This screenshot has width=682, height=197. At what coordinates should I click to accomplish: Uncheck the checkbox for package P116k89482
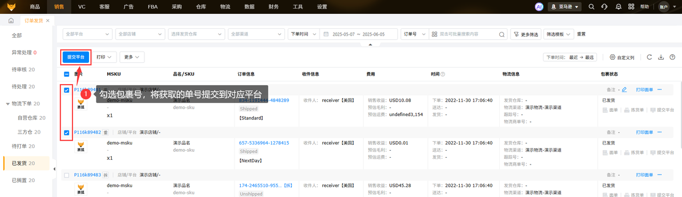coord(67,132)
